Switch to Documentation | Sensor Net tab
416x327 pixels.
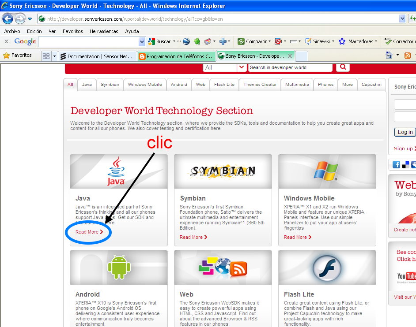point(97,56)
